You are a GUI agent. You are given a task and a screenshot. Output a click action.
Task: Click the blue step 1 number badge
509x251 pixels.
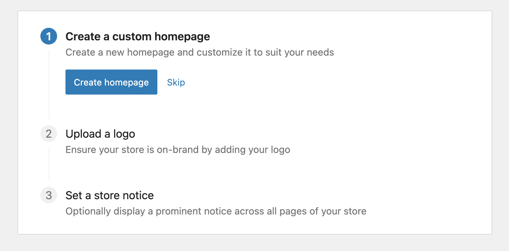[49, 37]
